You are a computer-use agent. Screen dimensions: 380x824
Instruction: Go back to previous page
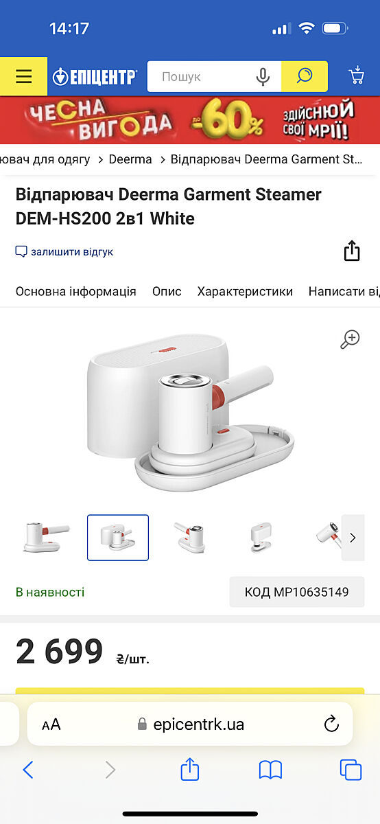click(x=28, y=770)
